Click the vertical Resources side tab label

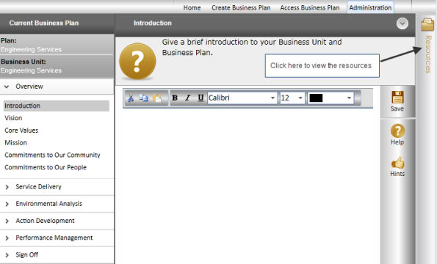(427, 54)
